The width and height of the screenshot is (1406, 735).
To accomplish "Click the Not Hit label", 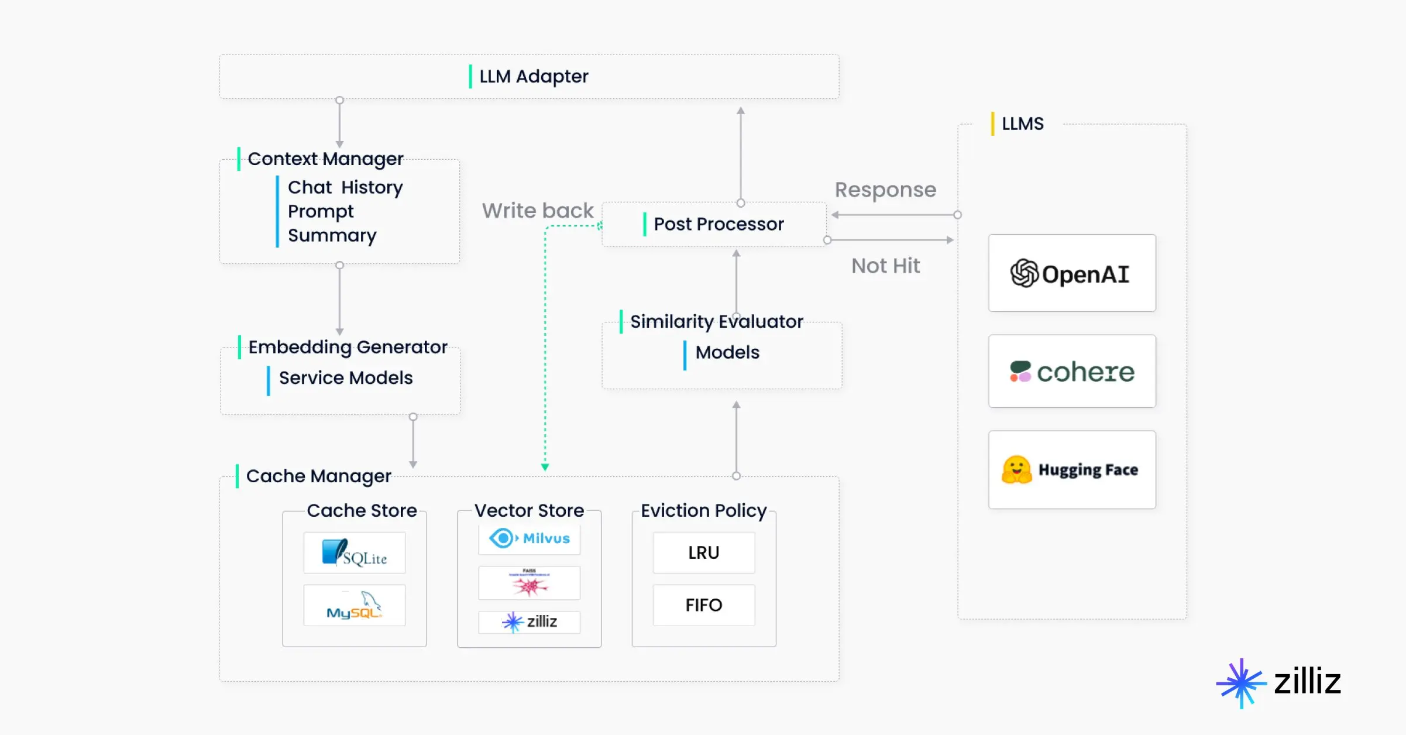I will tap(885, 266).
